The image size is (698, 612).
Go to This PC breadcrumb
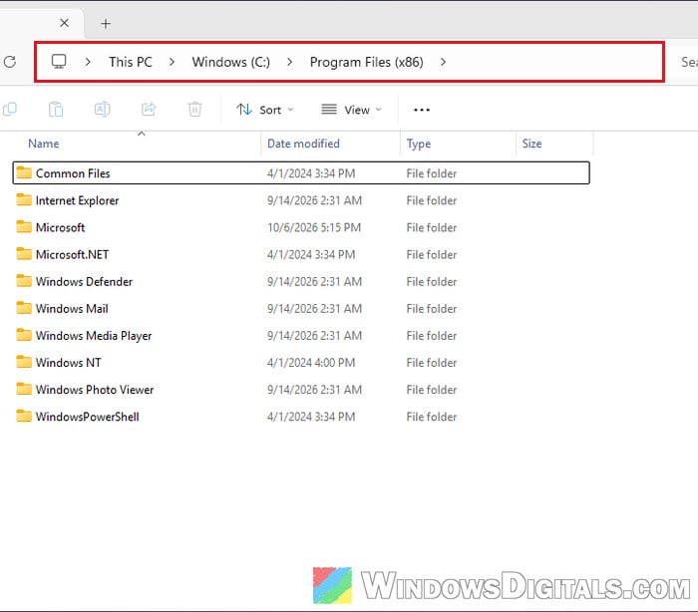coord(131,62)
